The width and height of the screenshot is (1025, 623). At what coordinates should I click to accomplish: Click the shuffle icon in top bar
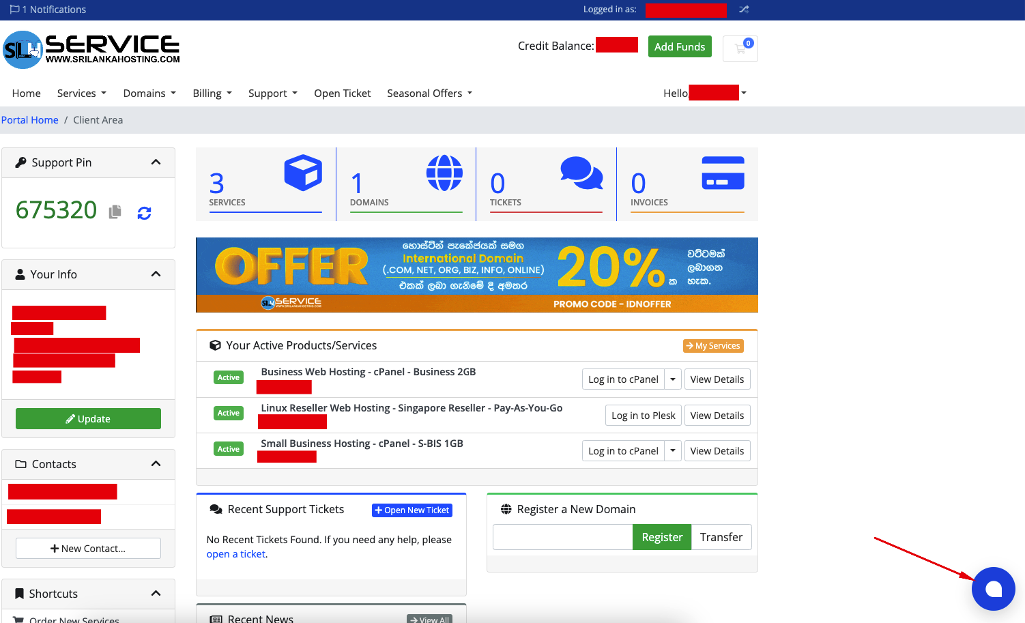(744, 10)
